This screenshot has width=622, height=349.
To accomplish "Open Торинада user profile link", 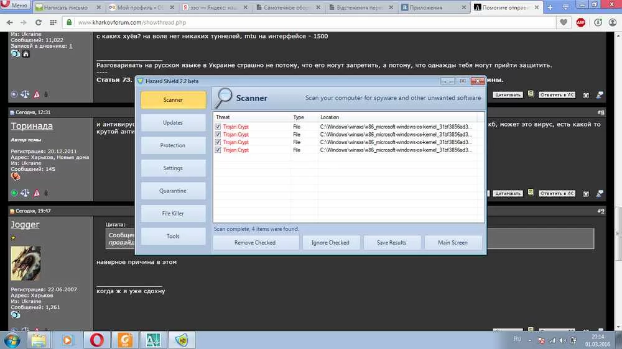I will tap(32, 126).
